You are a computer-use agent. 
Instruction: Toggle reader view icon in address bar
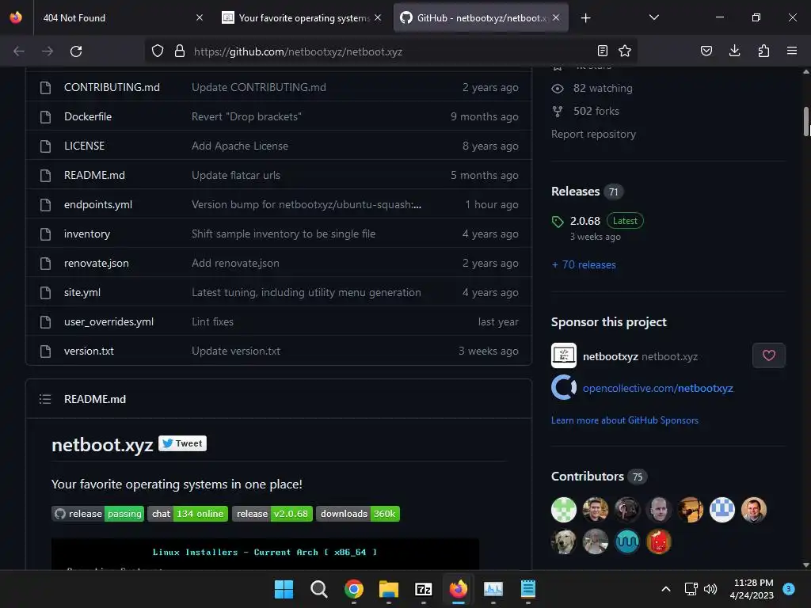(603, 51)
